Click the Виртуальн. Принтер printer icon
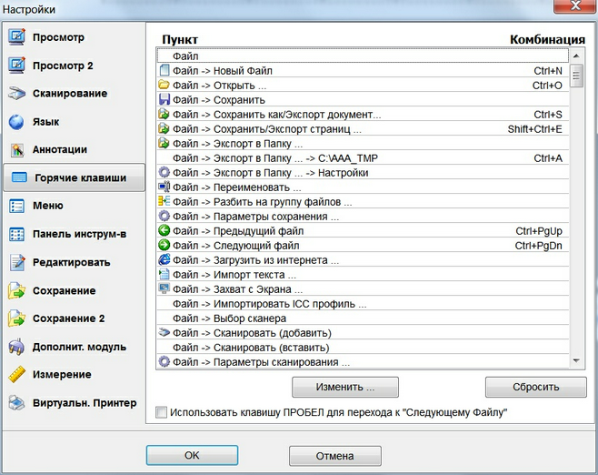The height and width of the screenshot is (475, 598). [x=16, y=403]
